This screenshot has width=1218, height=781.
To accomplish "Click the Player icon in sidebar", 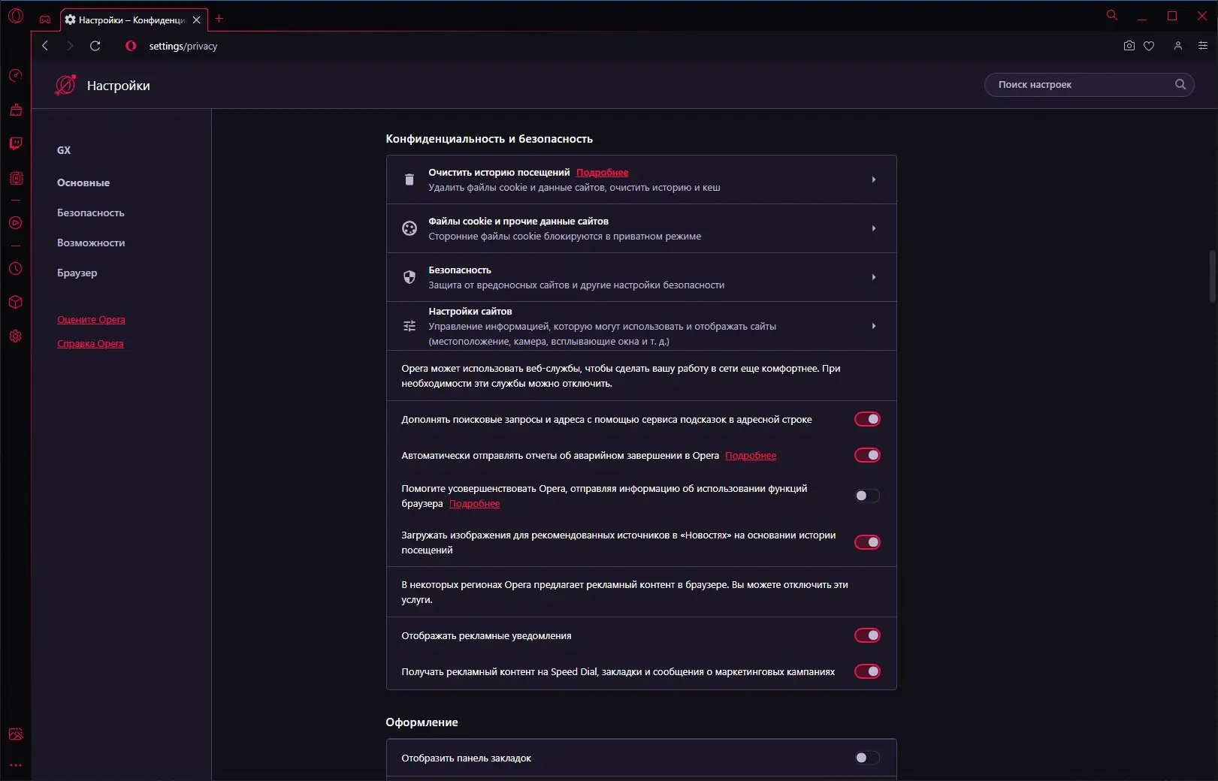I will (16, 223).
